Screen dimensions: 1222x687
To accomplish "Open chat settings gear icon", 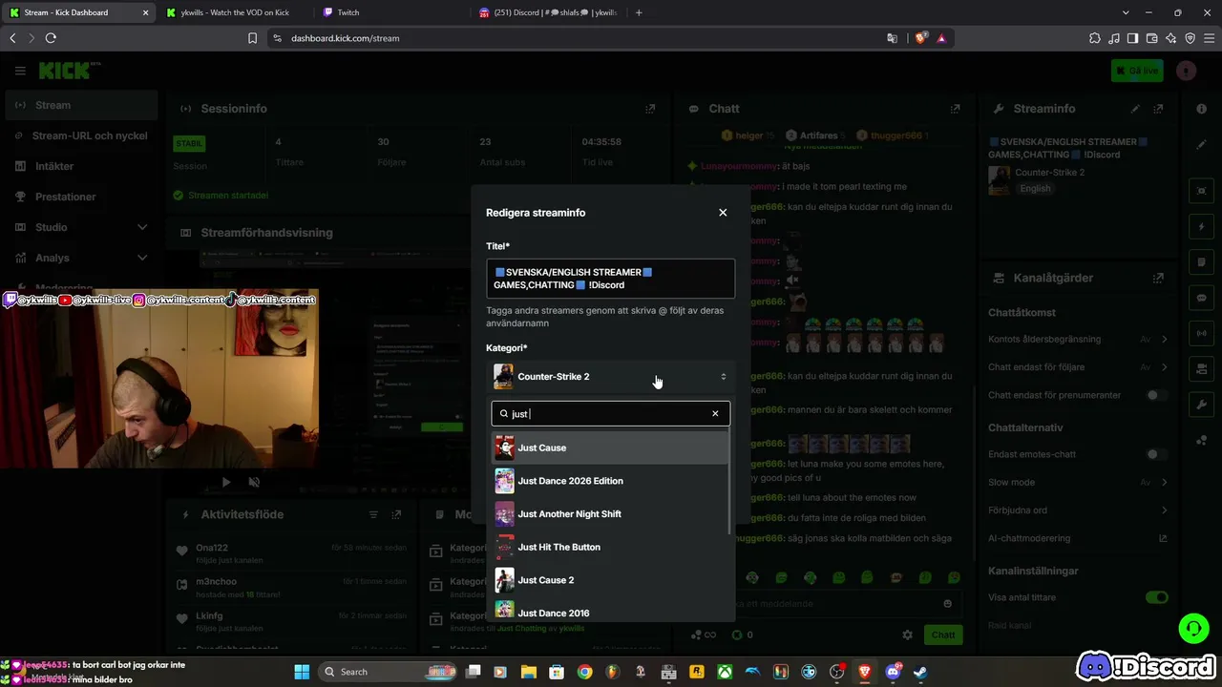I will click(908, 635).
